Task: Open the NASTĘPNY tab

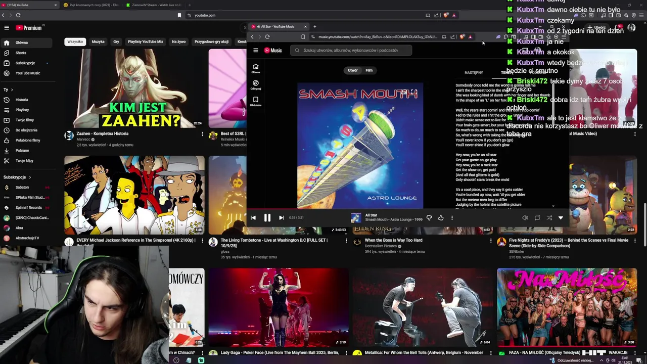Action: [474, 72]
